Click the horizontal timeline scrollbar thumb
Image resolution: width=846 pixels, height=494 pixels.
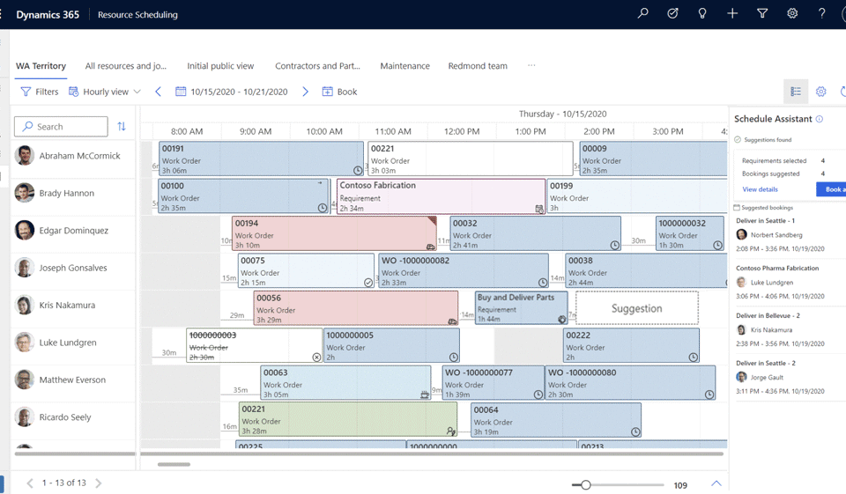pos(174,464)
